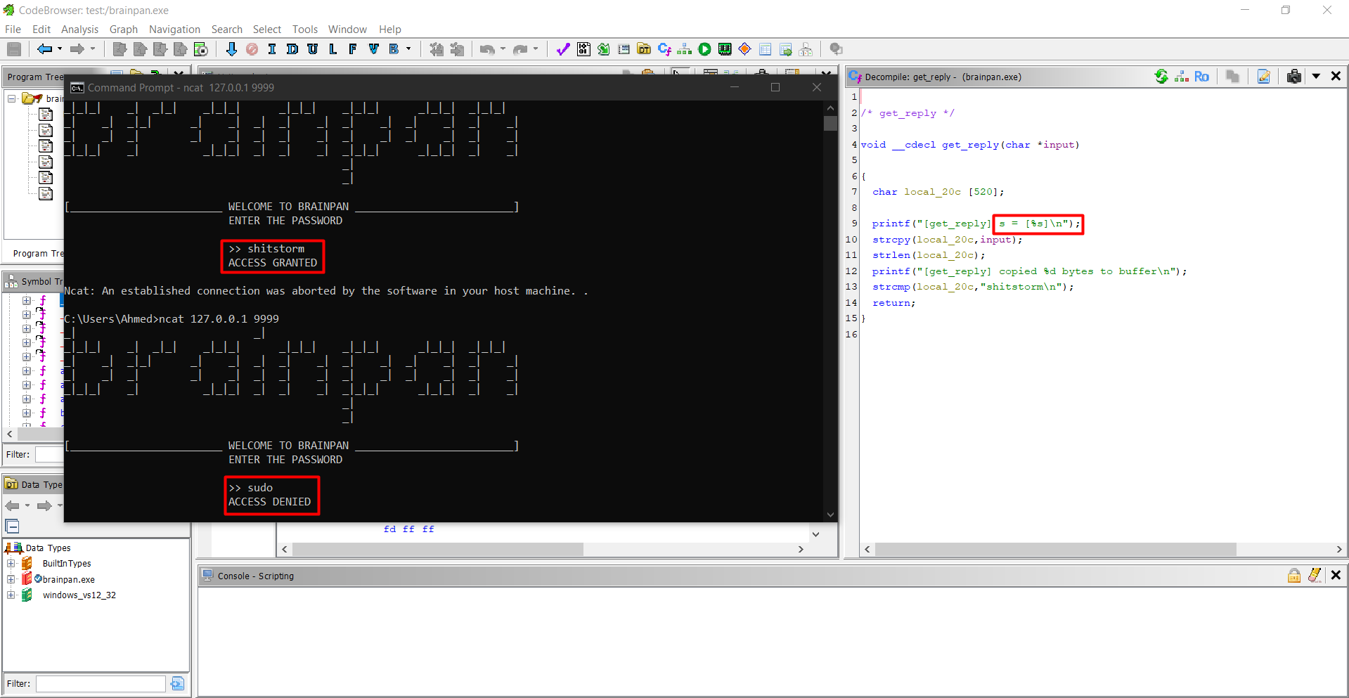
Task: Open the Navigation menu
Action: click(x=174, y=30)
